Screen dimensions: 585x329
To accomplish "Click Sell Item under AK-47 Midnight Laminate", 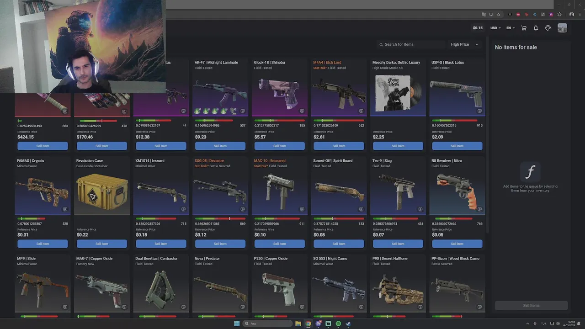I will click(220, 146).
